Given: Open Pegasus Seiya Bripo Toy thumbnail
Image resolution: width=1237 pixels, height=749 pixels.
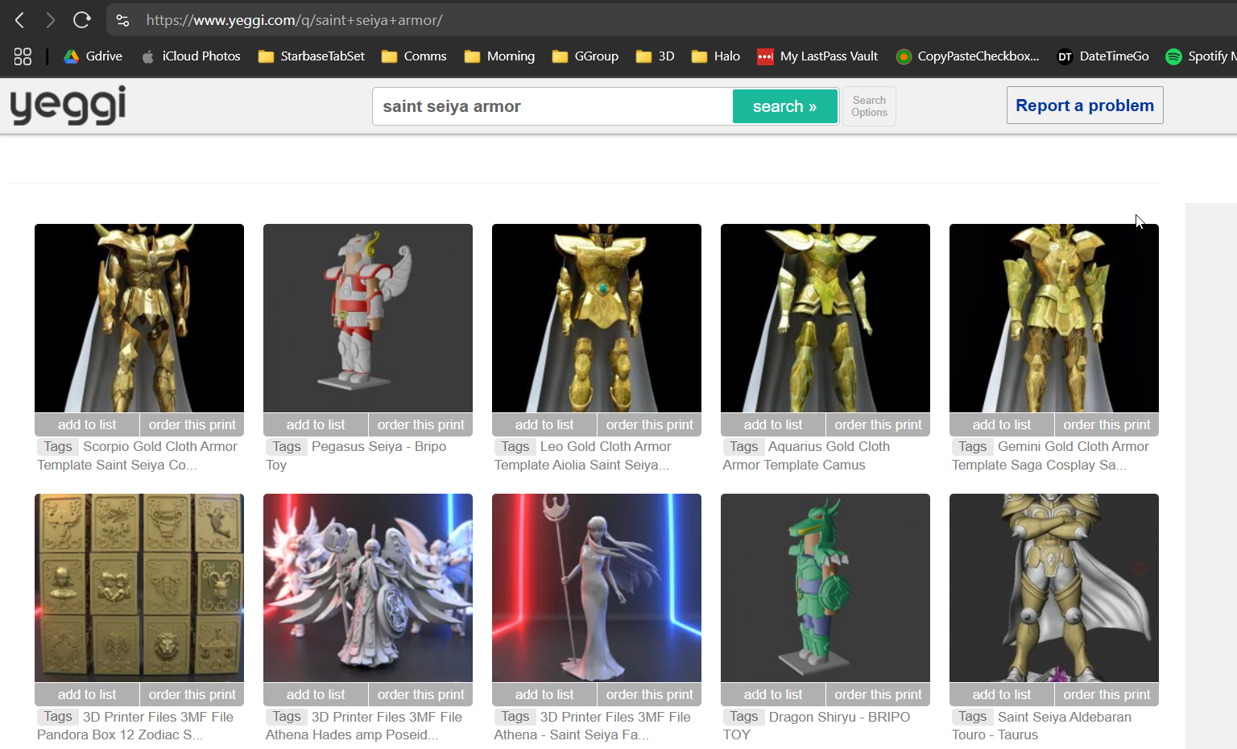Looking at the screenshot, I should pyautogui.click(x=368, y=318).
